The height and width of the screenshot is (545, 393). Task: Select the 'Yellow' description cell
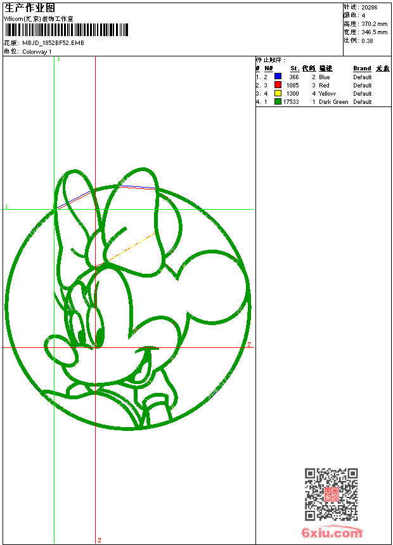click(327, 94)
